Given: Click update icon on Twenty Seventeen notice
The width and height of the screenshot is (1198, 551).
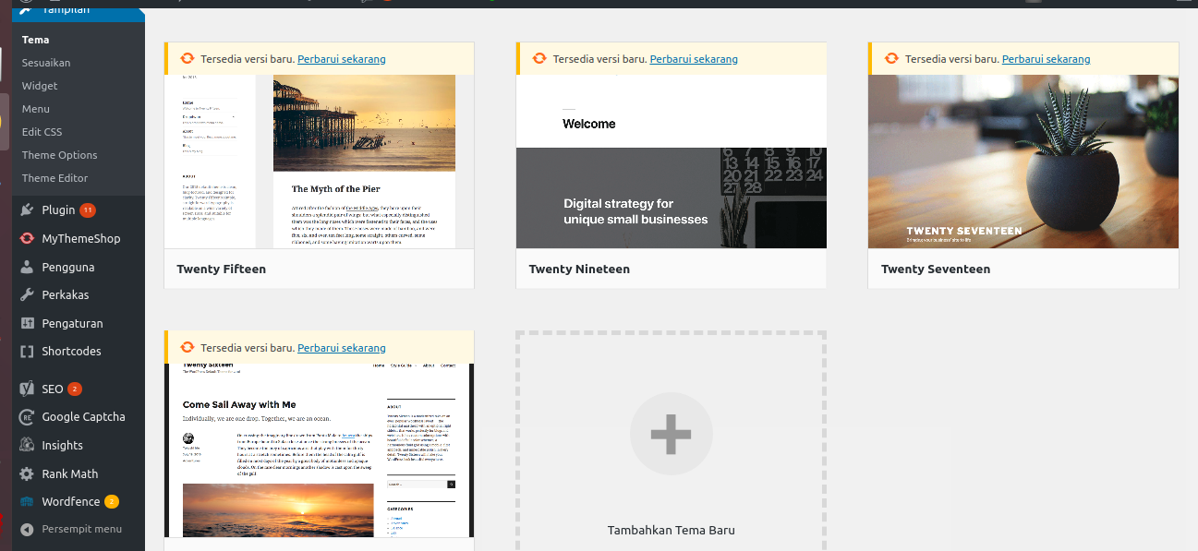Looking at the screenshot, I should pos(891,58).
